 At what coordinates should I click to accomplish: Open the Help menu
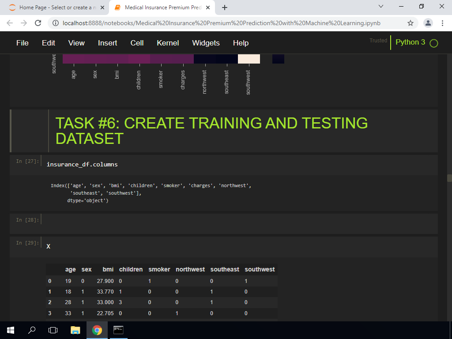pos(241,43)
